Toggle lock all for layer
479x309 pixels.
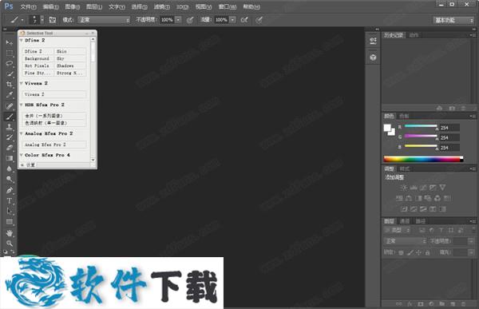point(427,252)
